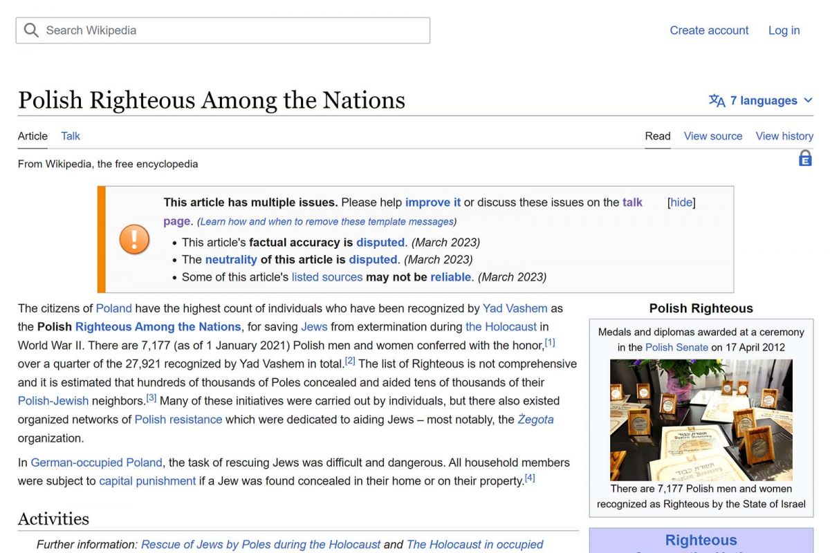Hide the multiple issues notice box
Image resolution: width=830 pixels, height=553 pixels.
click(x=681, y=203)
